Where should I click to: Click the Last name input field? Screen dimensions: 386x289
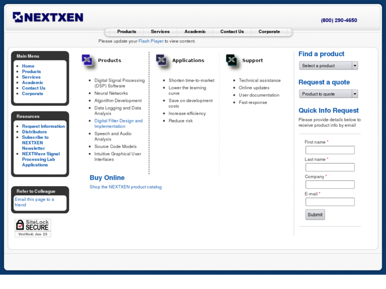330,167
